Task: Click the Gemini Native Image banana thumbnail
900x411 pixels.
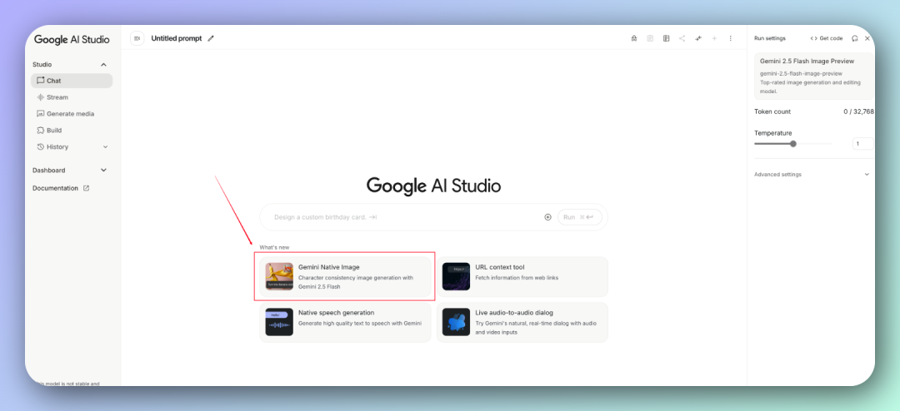Action: pos(279,276)
